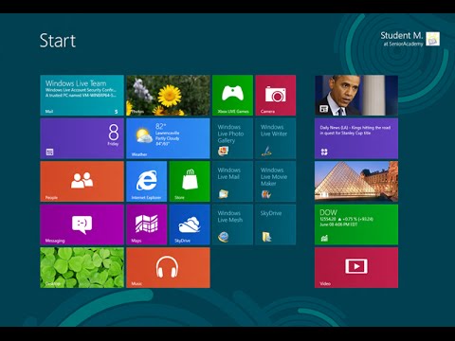Launch Windows Live Mail tile
Viewport: 455px width, 341px height.
point(232,181)
